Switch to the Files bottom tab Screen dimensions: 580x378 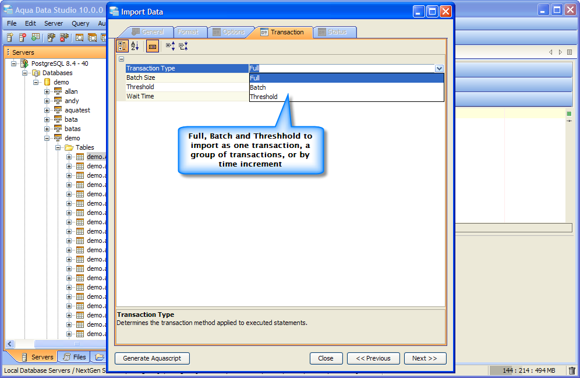point(75,357)
